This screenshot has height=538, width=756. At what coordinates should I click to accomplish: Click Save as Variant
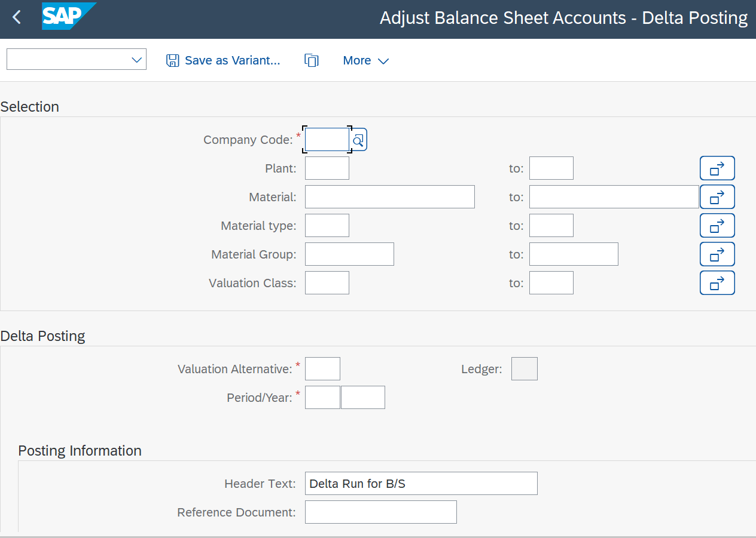222,60
